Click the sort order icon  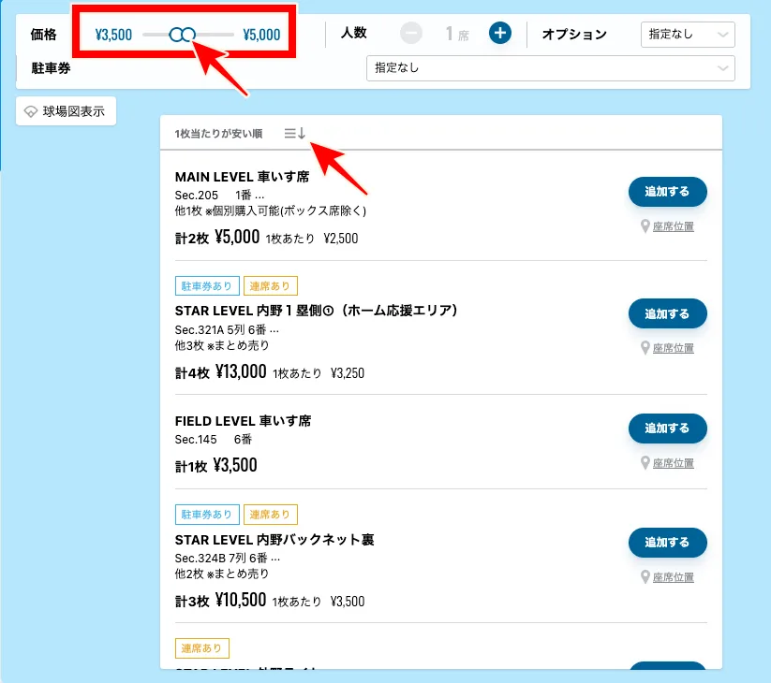[295, 134]
